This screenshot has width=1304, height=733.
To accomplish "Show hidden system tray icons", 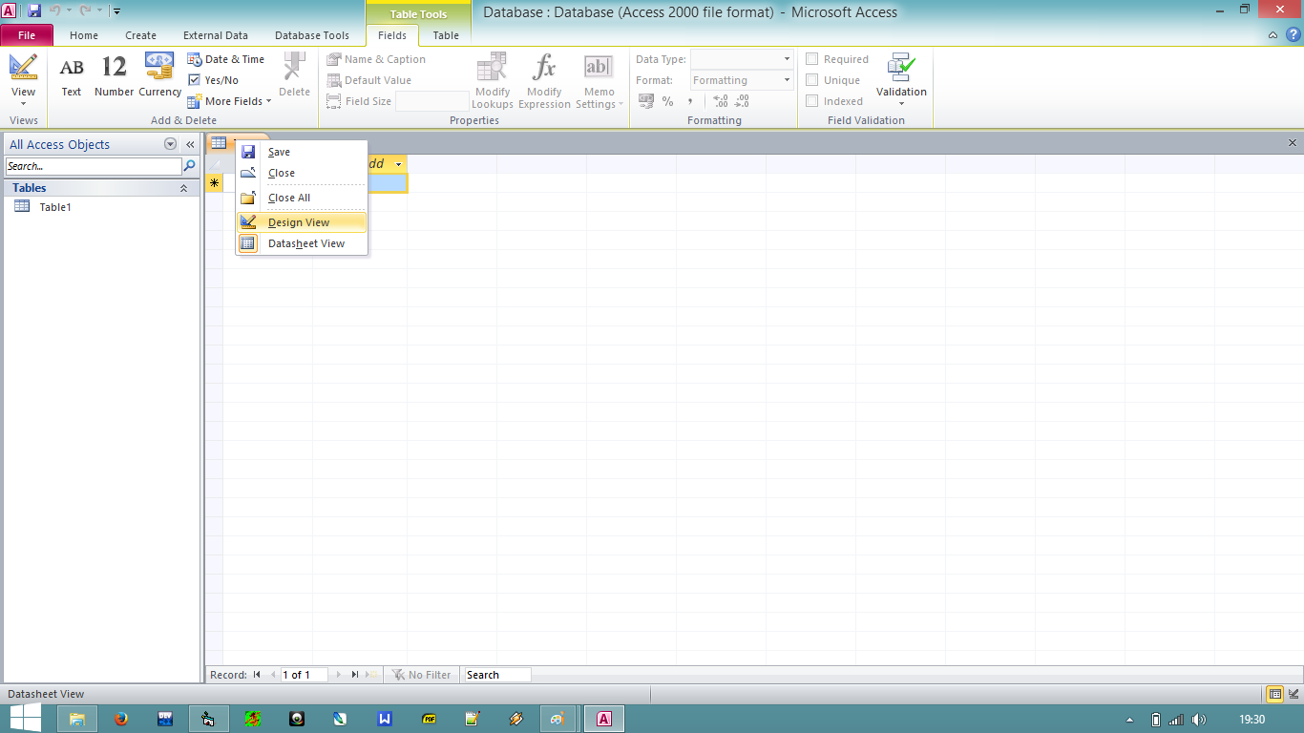I will [x=1130, y=720].
